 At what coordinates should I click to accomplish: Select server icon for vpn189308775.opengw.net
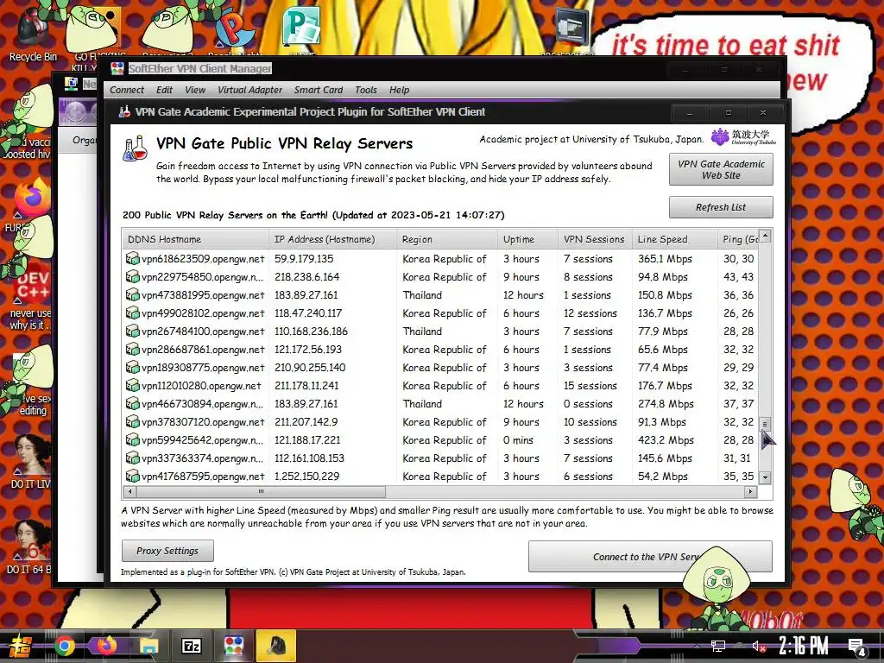coord(132,368)
